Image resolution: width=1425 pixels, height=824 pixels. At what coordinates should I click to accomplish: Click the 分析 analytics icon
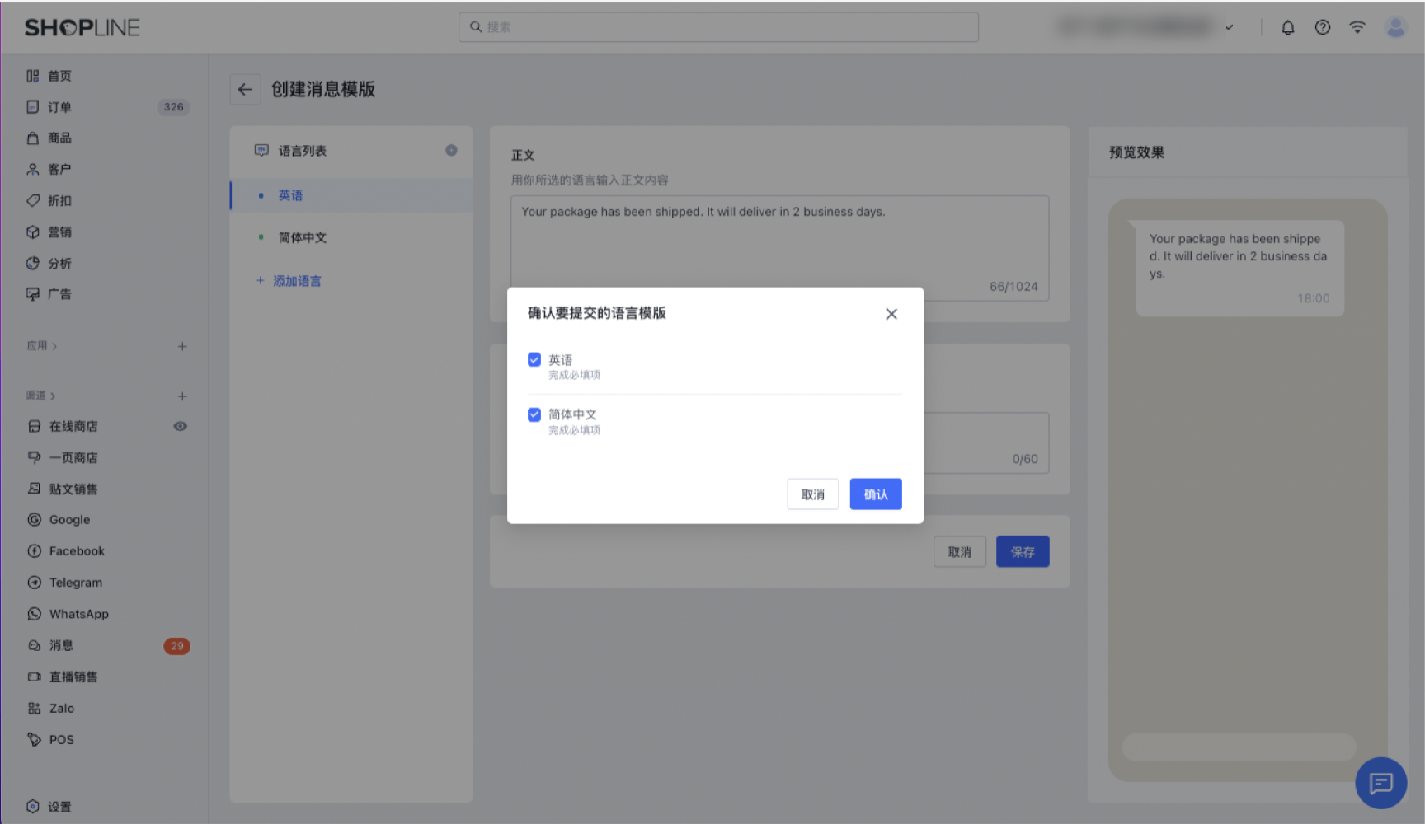point(33,263)
